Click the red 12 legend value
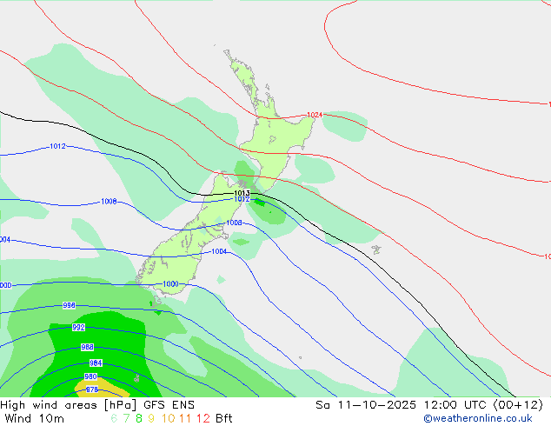Screen dimensions: 551x426 (202, 418)
